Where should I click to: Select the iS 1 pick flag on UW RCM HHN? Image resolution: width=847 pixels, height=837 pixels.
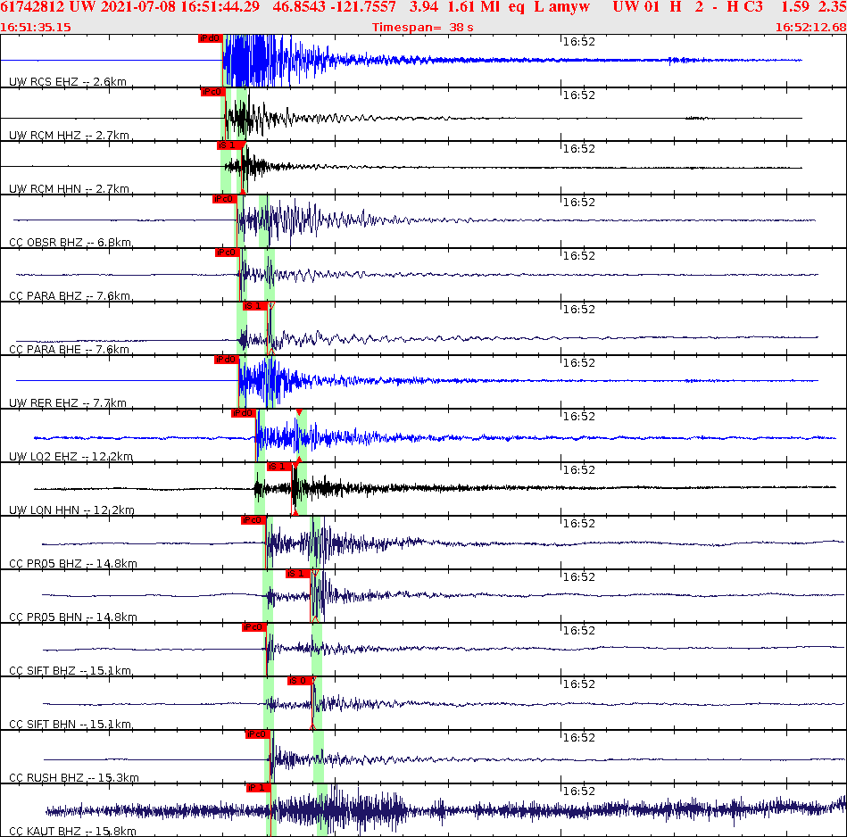pos(230,145)
